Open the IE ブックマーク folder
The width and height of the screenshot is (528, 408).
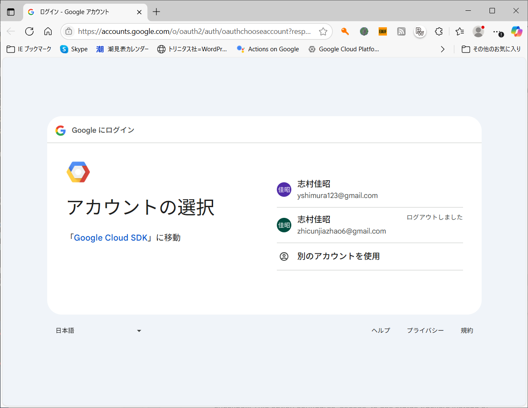pos(29,49)
